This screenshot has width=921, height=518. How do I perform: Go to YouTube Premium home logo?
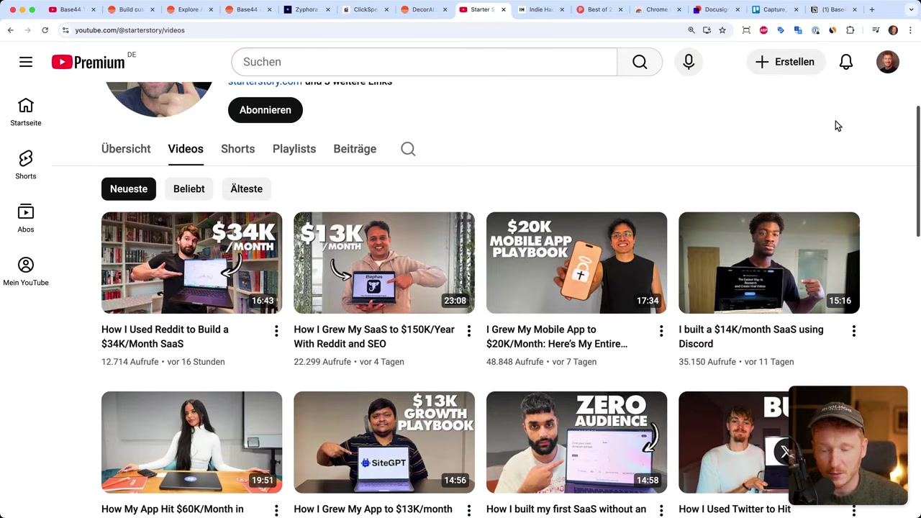coord(88,62)
